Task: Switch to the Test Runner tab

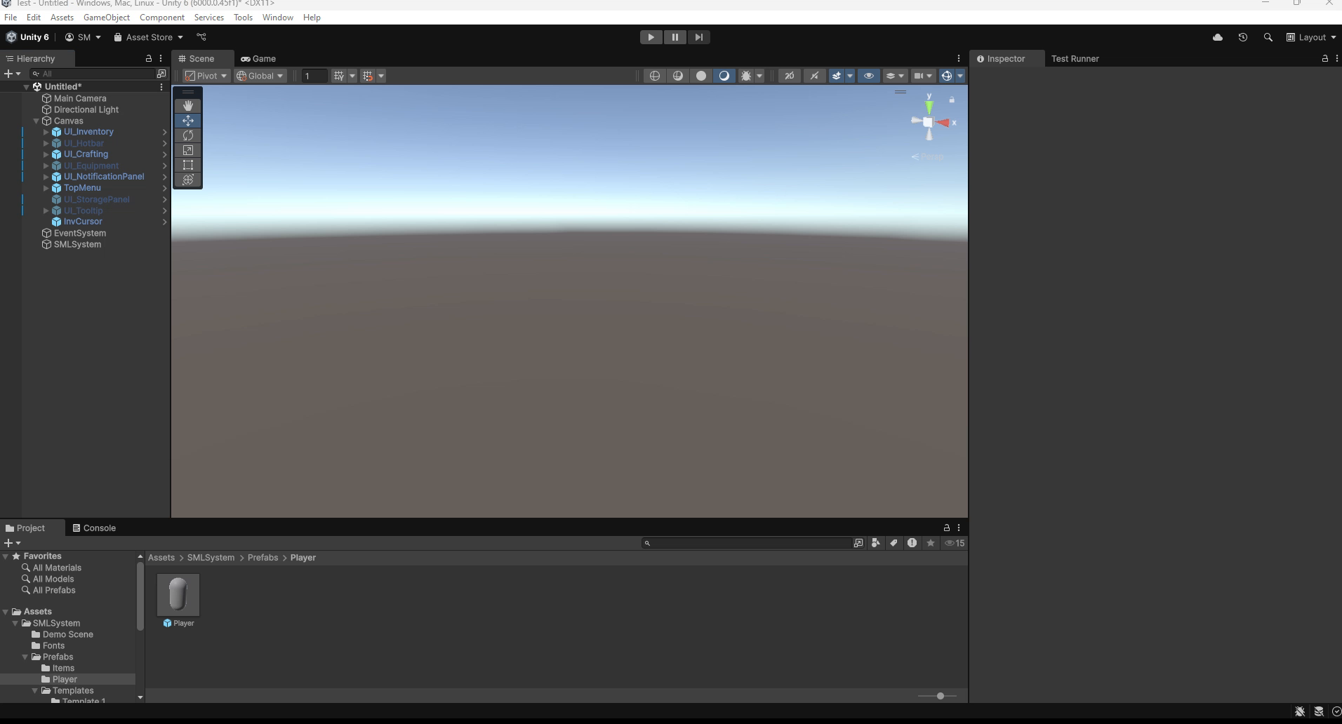Action: (x=1075, y=59)
